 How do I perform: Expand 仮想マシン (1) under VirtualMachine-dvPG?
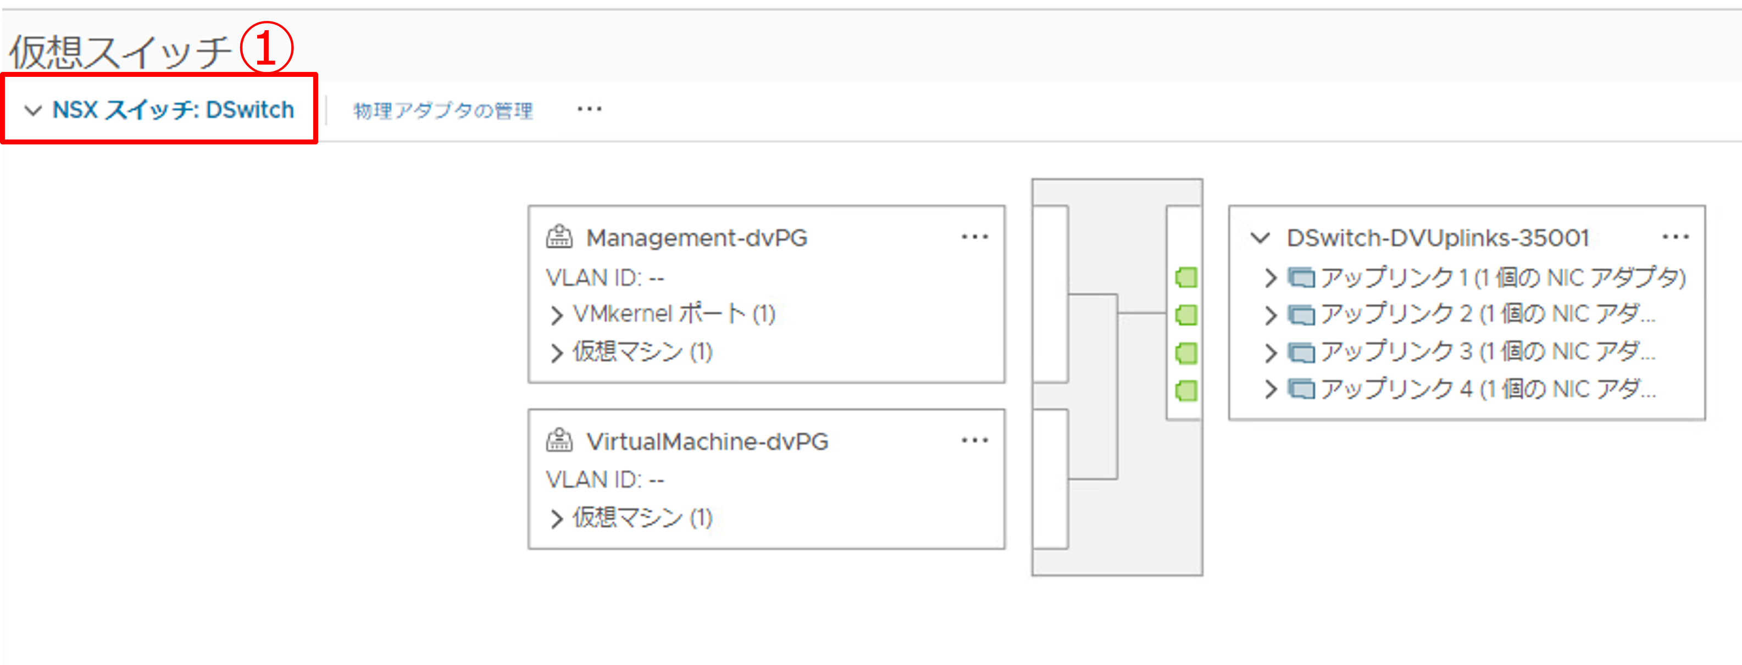[557, 519]
